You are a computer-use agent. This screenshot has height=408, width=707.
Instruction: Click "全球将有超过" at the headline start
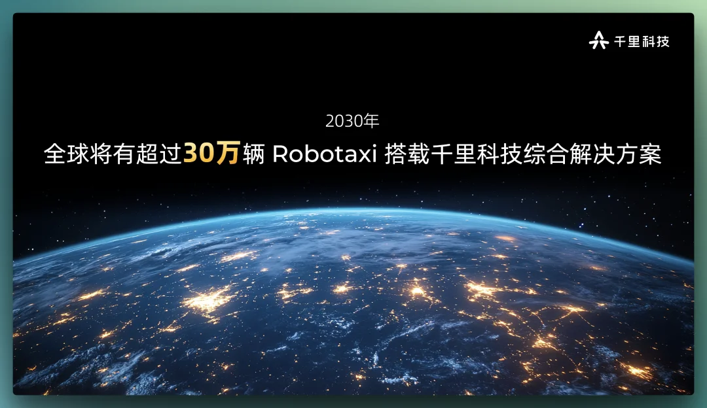113,156
